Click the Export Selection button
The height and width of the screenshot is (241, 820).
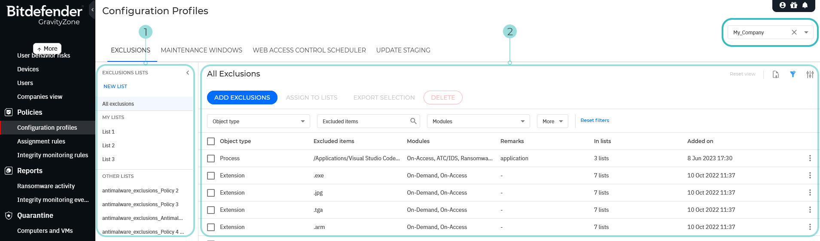point(384,98)
